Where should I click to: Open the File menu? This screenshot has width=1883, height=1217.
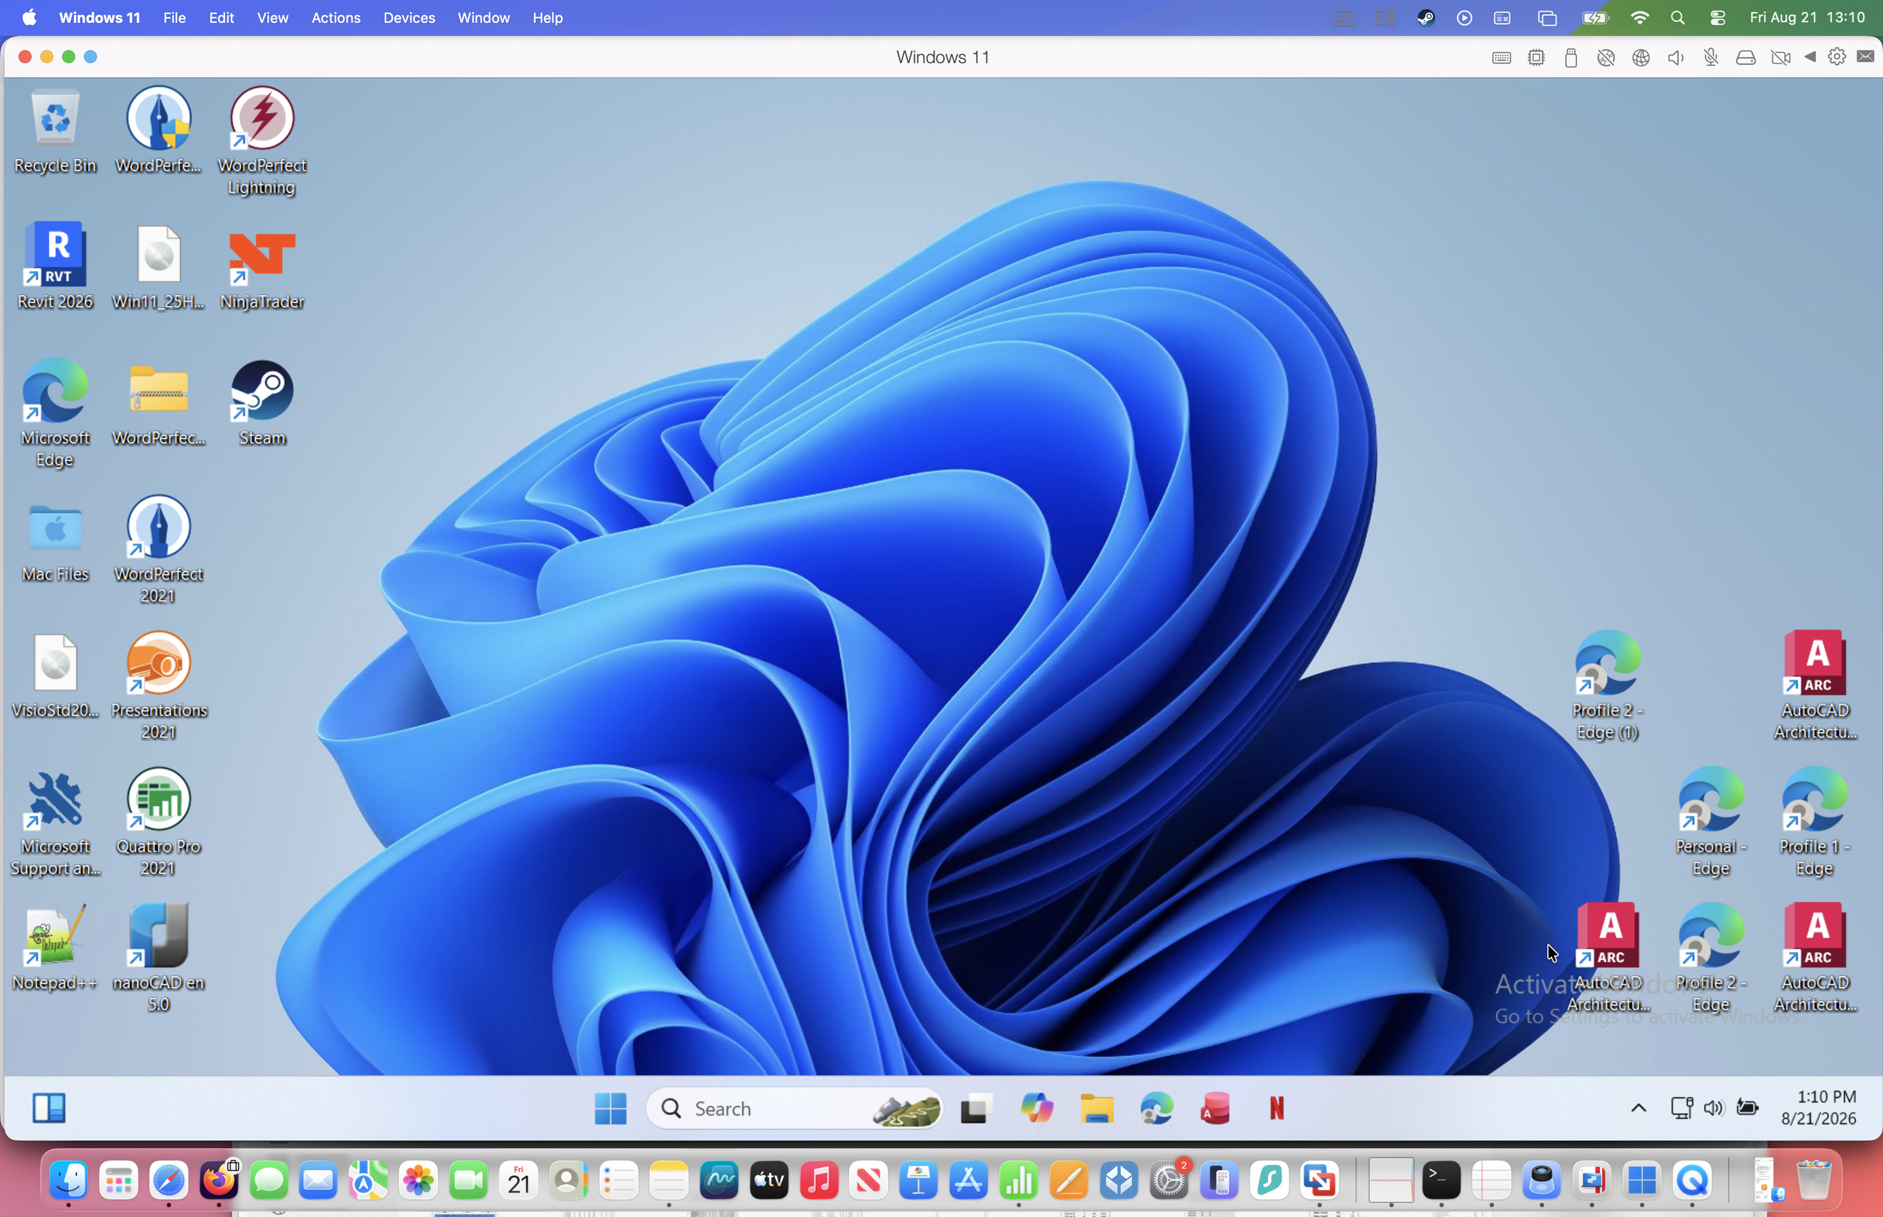point(175,17)
